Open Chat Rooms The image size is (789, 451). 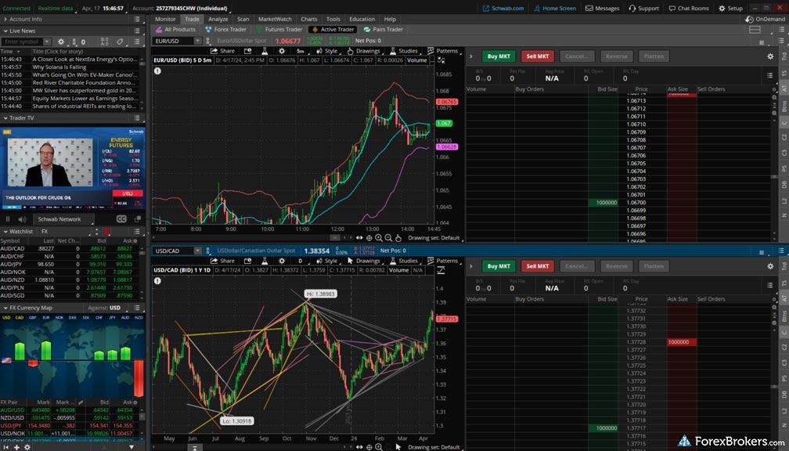[x=689, y=8]
